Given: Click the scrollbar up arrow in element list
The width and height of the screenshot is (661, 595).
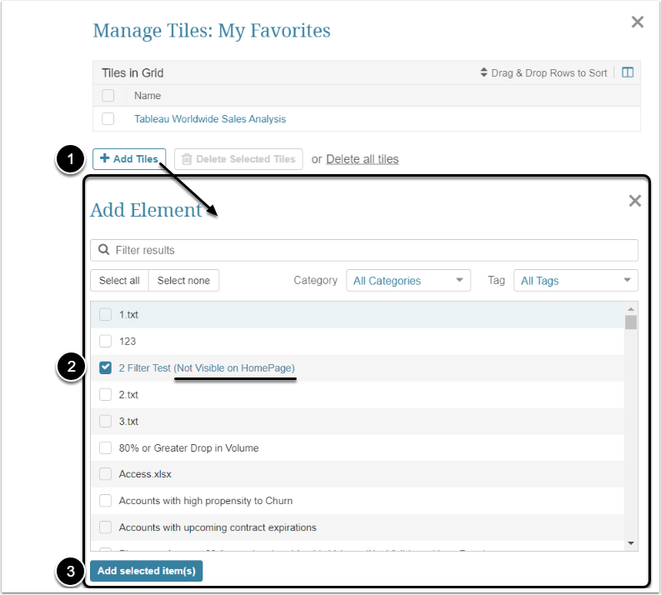Looking at the screenshot, I should point(631,308).
